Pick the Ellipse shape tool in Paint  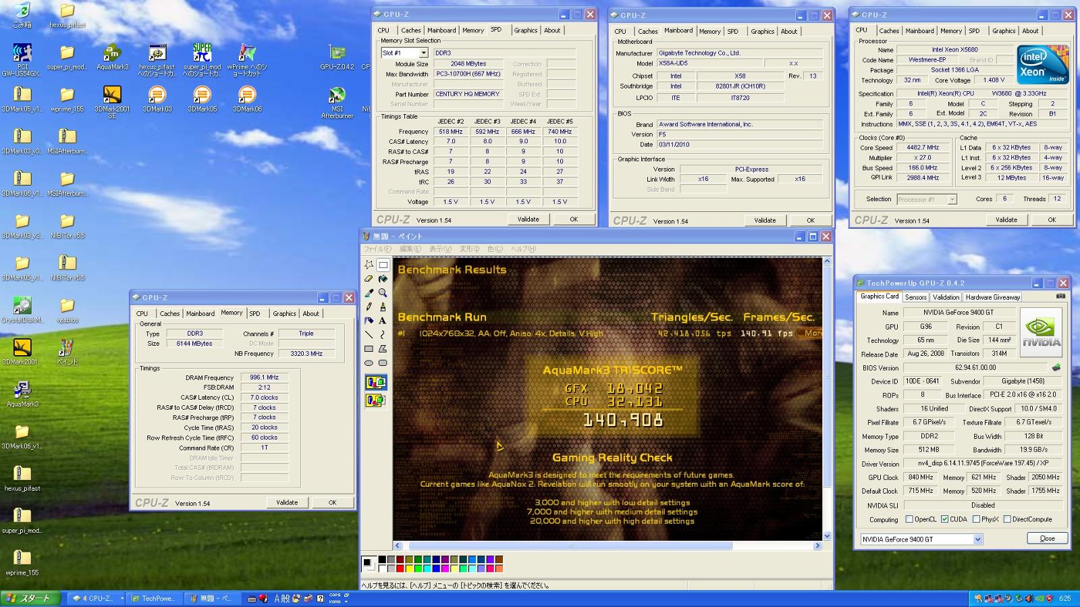pyautogui.click(x=369, y=363)
